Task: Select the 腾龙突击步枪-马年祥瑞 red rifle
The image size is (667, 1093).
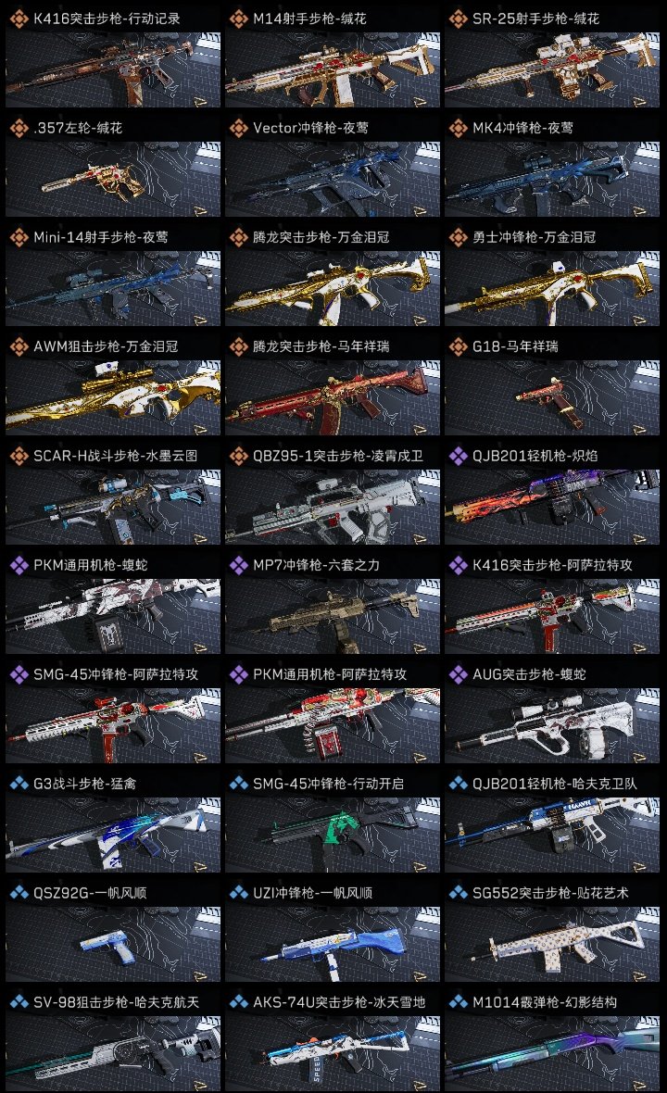Action: [x=333, y=397]
